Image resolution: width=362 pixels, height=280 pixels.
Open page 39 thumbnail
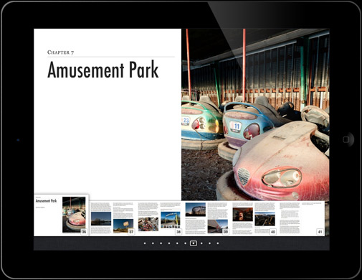206,218
